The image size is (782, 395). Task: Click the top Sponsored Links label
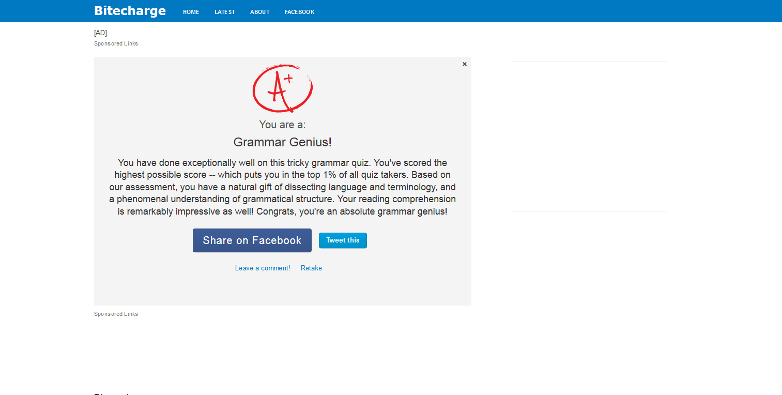point(116,43)
